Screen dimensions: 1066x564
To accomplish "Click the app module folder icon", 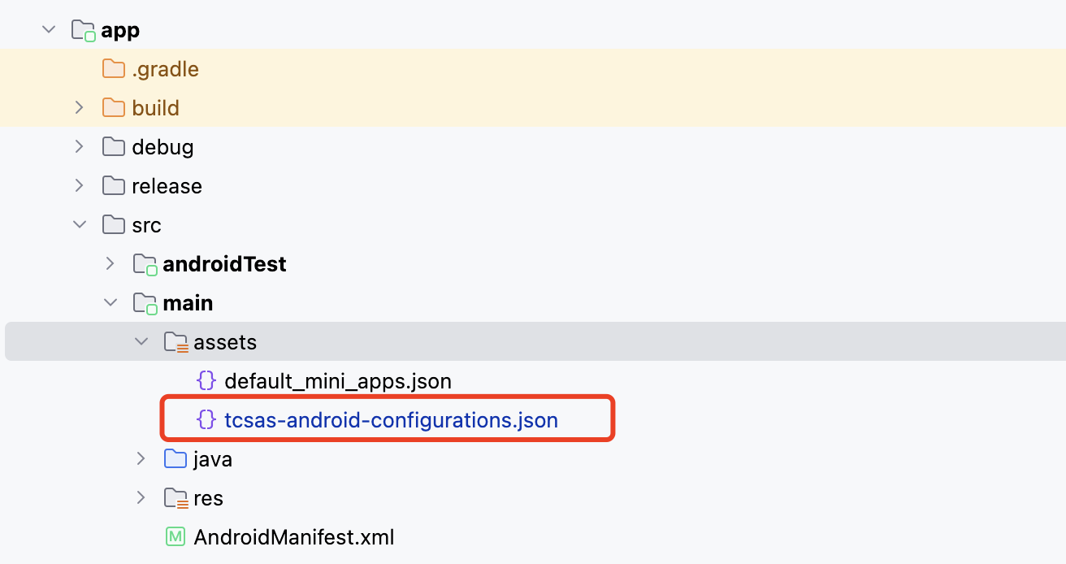I will 81,29.
